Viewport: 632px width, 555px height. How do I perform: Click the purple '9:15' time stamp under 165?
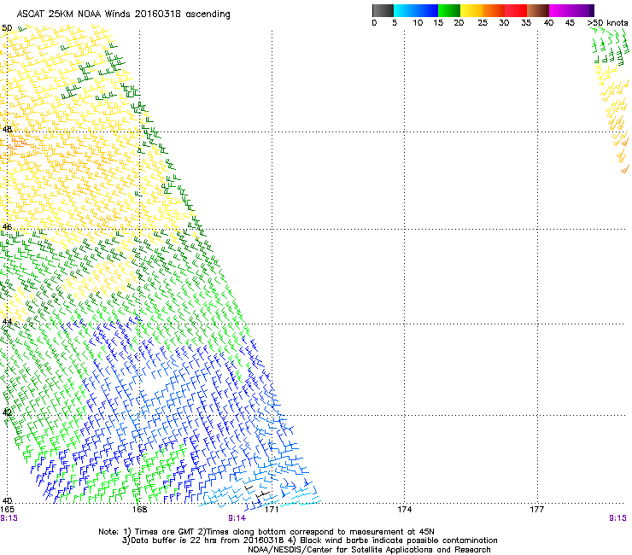(x=9, y=518)
